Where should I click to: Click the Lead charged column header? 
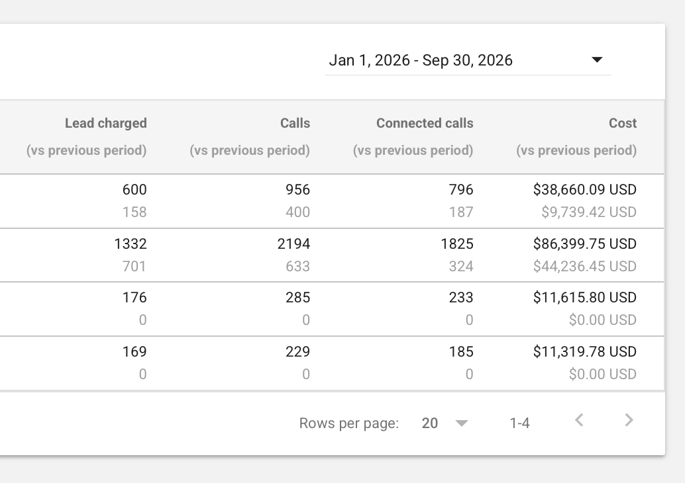[106, 123]
